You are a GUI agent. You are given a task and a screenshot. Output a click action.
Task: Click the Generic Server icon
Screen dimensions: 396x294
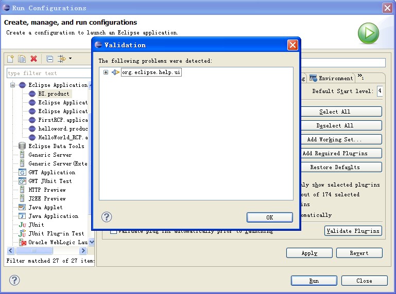[22, 155]
